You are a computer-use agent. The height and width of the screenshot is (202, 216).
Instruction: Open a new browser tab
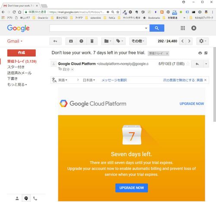44,6
